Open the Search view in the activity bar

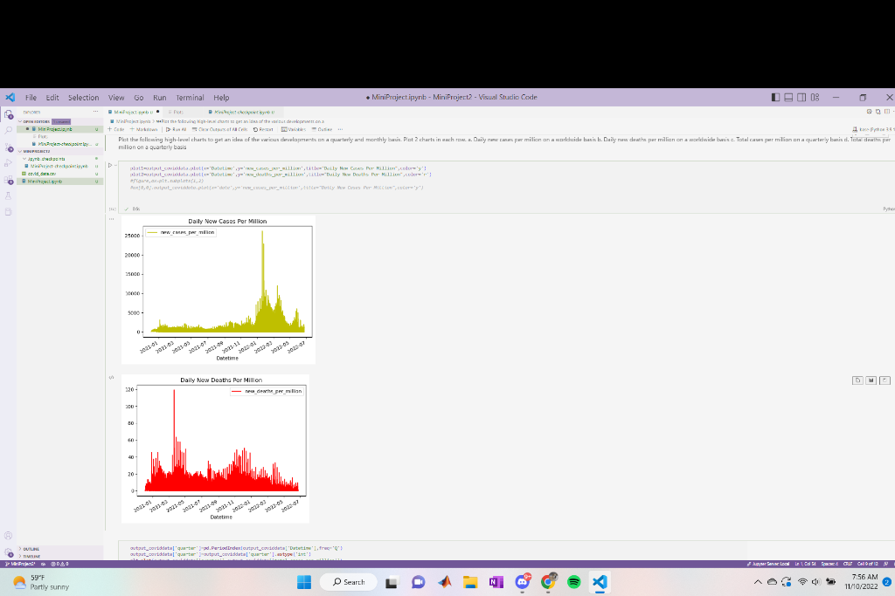tap(9, 131)
